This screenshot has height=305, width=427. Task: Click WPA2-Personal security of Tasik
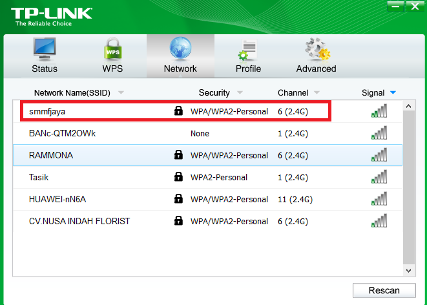(x=219, y=177)
